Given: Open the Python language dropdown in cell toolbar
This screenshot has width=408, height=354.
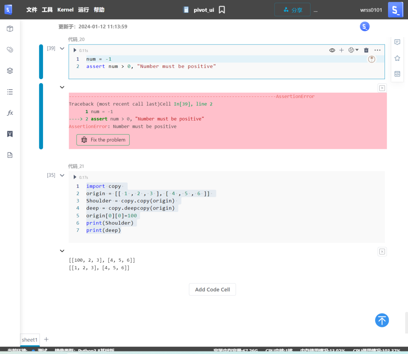Looking at the screenshot, I should coord(353,50).
